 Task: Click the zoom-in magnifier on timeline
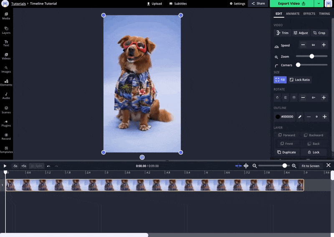[294, 166]
